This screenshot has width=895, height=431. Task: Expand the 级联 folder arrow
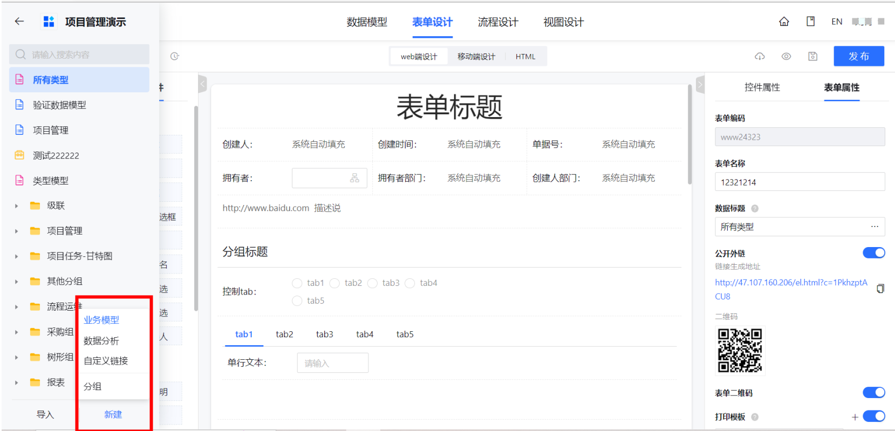[x=16, y=206]
